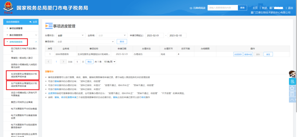
Task: Collapse the 资格信息报告 sidebar section
Action: click(x=36, y=42)
